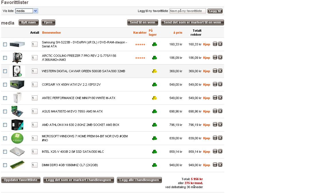The image size is (316, 193).
Task: Remove Arctic Cooling Freezer 7 Pro via X icon
Action: [x=220, y=57]
